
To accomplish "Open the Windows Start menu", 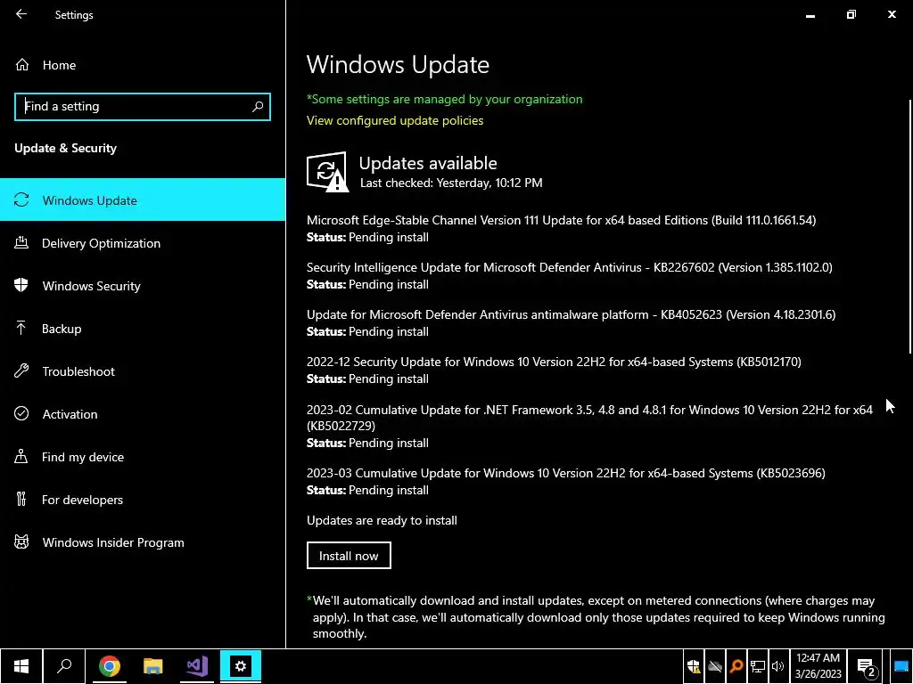I will 21,666.
